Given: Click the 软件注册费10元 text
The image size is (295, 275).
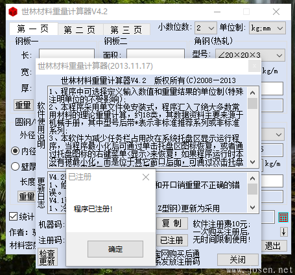Looking at the screenshot, I should point(222,224).
